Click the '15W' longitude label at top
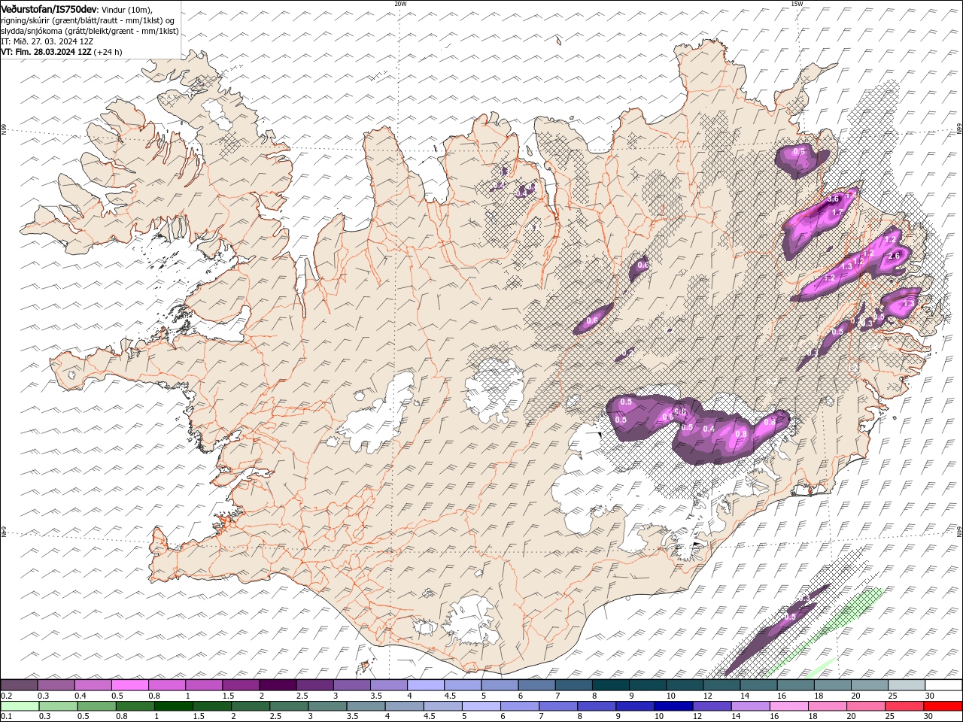Screen dimensions: 963x722 (x=797, y=4)
